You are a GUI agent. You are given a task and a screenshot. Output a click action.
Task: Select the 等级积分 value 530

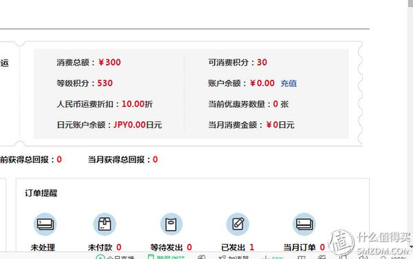105,83
